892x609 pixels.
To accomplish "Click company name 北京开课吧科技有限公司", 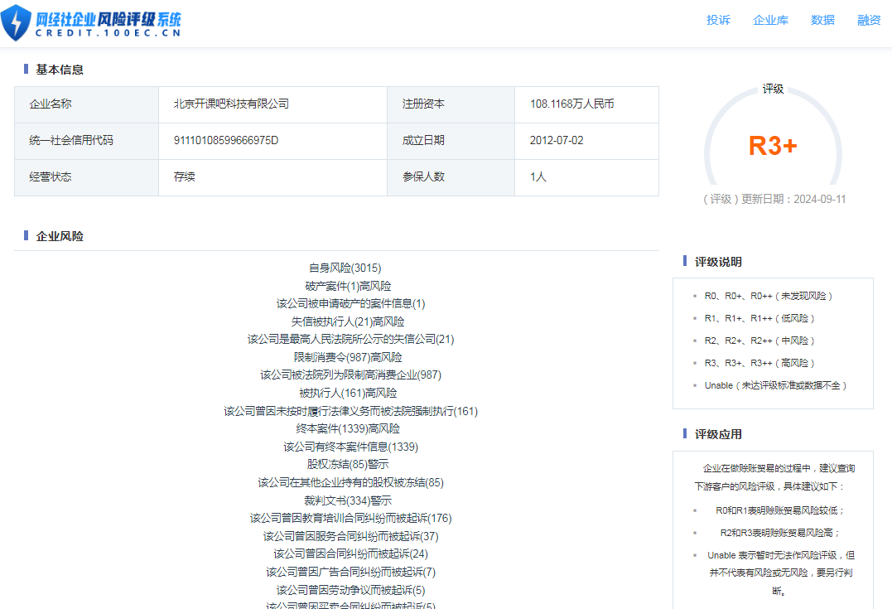I will (231, 104).
